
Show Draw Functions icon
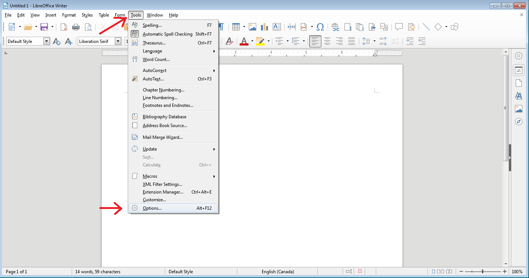point(455,27)
